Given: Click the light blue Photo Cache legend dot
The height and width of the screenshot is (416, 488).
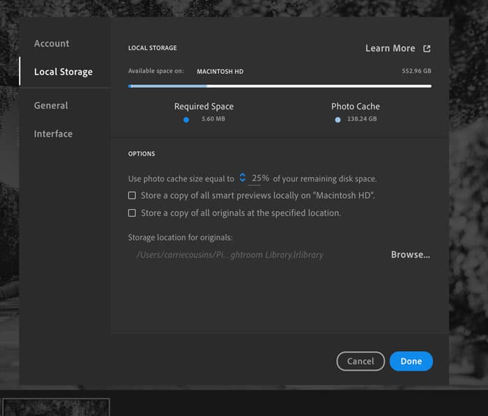Looking at the screenshot, I should 338,120.
